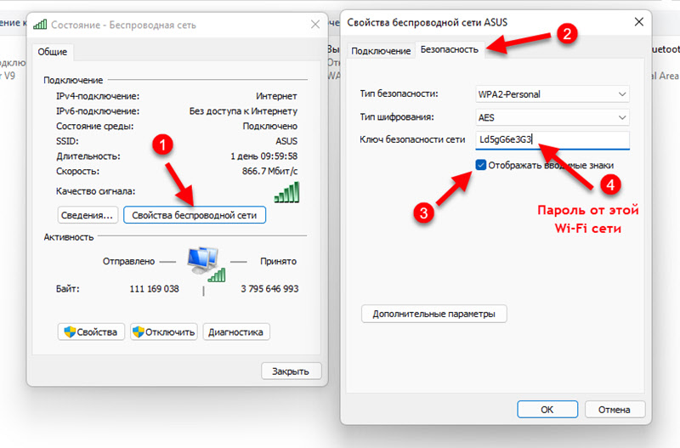Open Свойства беспроводной сети
The height and width of the screenshot is (448, 680).
click(195, 215)
